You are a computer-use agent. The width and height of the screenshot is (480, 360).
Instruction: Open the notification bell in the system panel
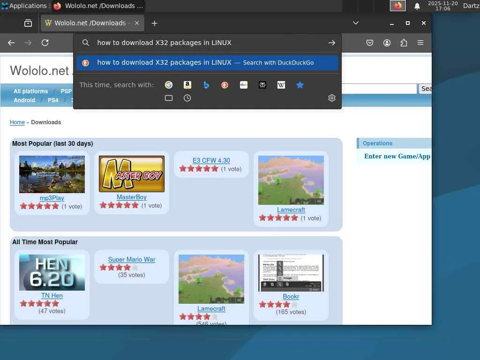coord(417,6)
